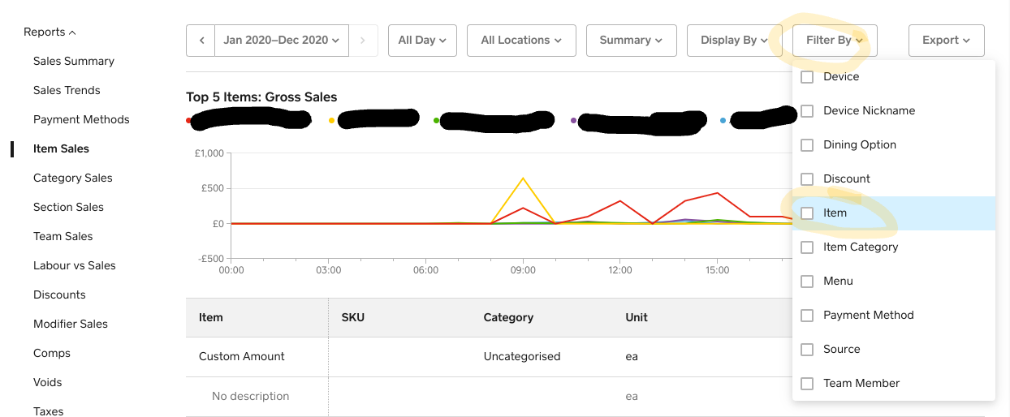
Task: Open the All Locations dropdown
Action: pyautogui.click(x=521, y=41)
